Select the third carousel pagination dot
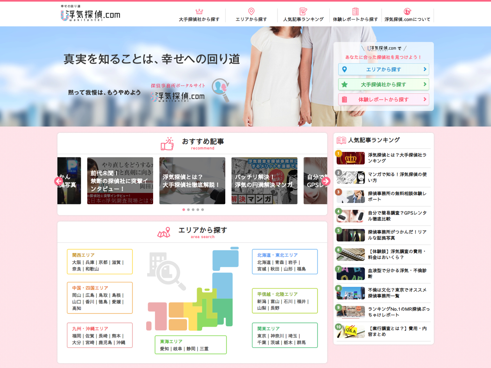 [x=193, y=210]
